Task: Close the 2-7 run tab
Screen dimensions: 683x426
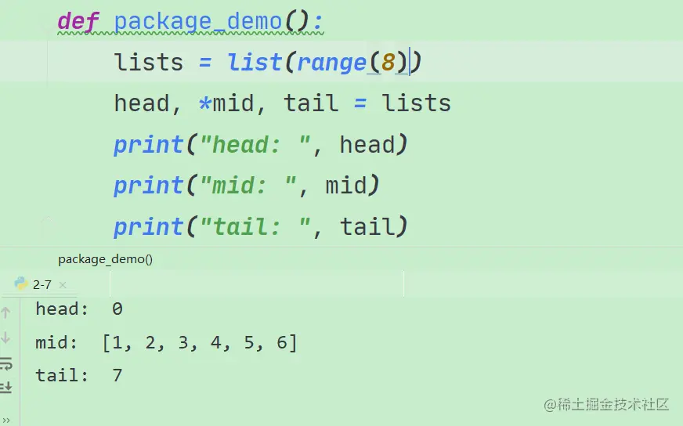Action: coord(63,285)
